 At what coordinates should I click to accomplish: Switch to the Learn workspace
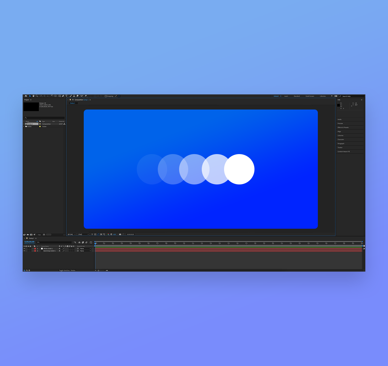click(286, 96)
